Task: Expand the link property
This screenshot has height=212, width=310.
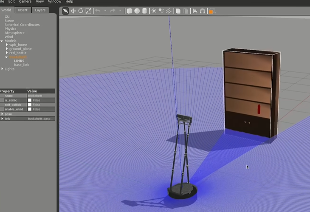Action: click(2, 119)
